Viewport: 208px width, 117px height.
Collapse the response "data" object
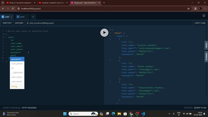[x=110, y=33]
